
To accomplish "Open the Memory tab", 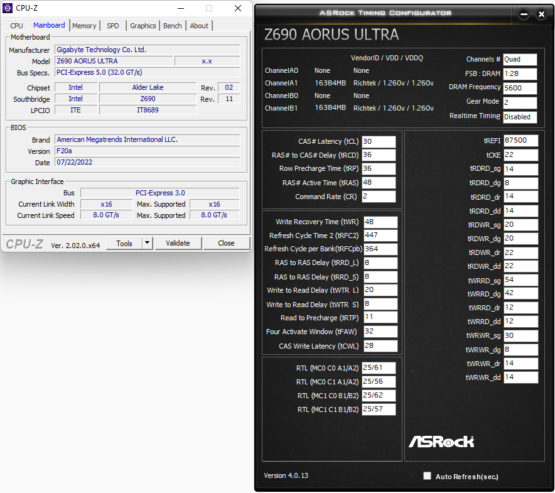I will point(84,26).
